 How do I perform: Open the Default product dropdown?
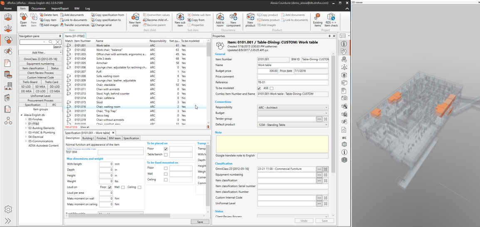[x=292, y=125]
